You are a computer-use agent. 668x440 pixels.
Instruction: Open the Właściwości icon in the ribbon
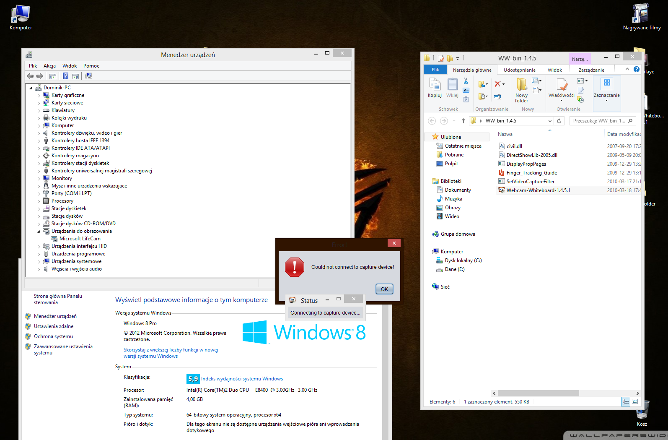click(562, 84)
